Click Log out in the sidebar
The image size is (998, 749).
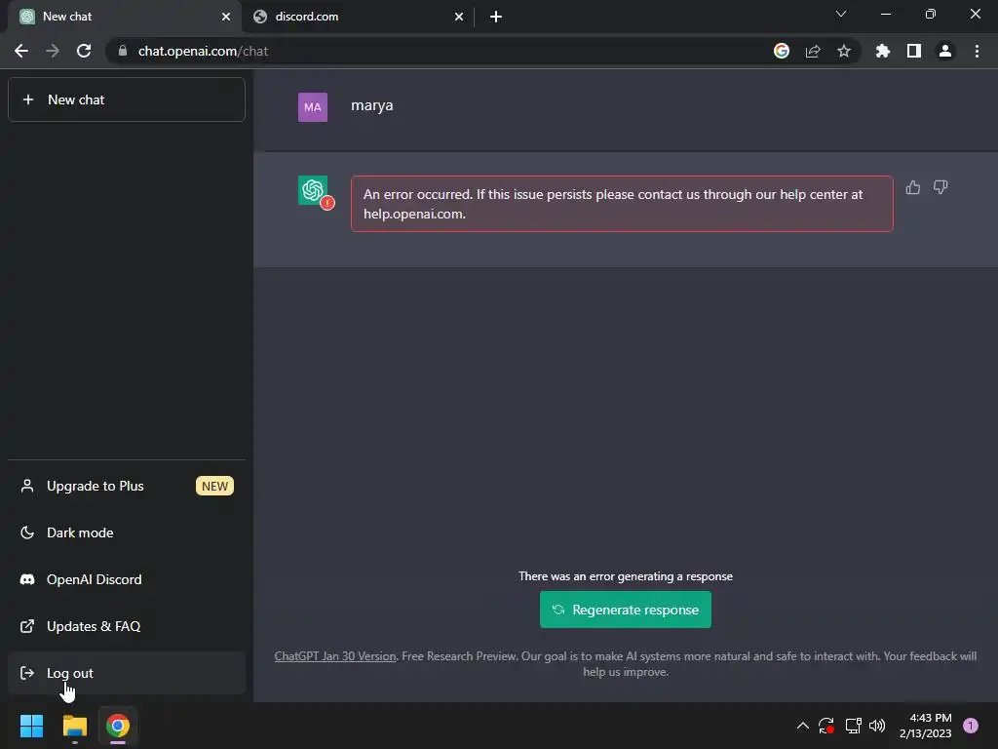coord(127,673)
